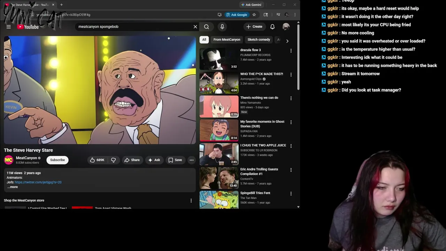Open dracula flow 3 thumbnail

click(219, 59)
